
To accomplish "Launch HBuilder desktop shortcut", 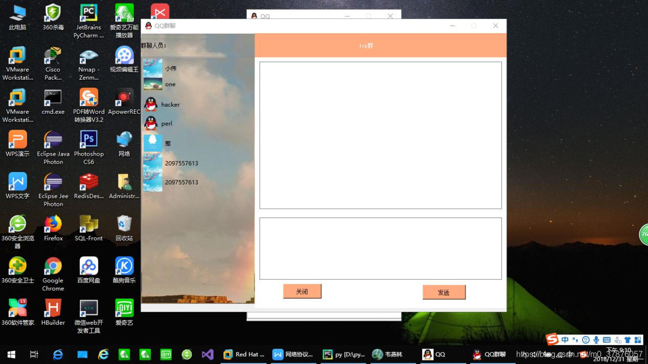I will (53, 312).
